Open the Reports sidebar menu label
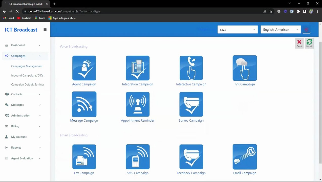 [16, 148]
